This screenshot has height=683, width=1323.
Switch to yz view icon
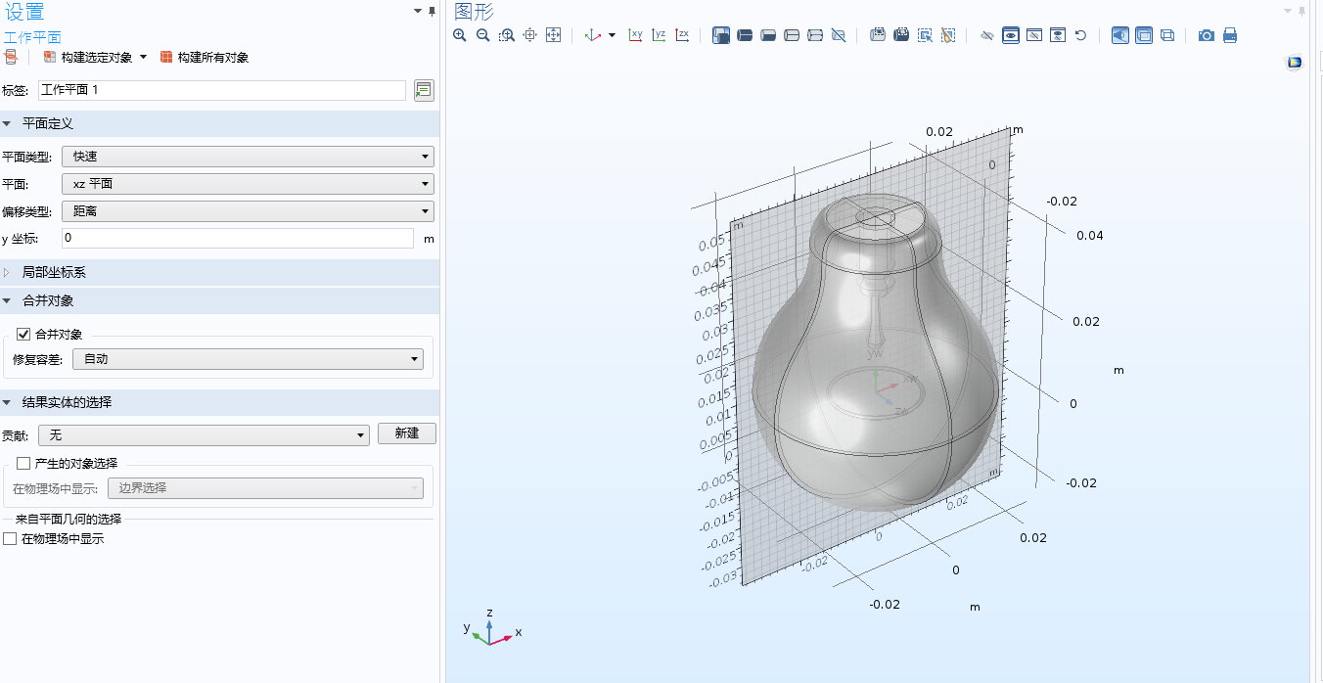click(x=659, y=35)
